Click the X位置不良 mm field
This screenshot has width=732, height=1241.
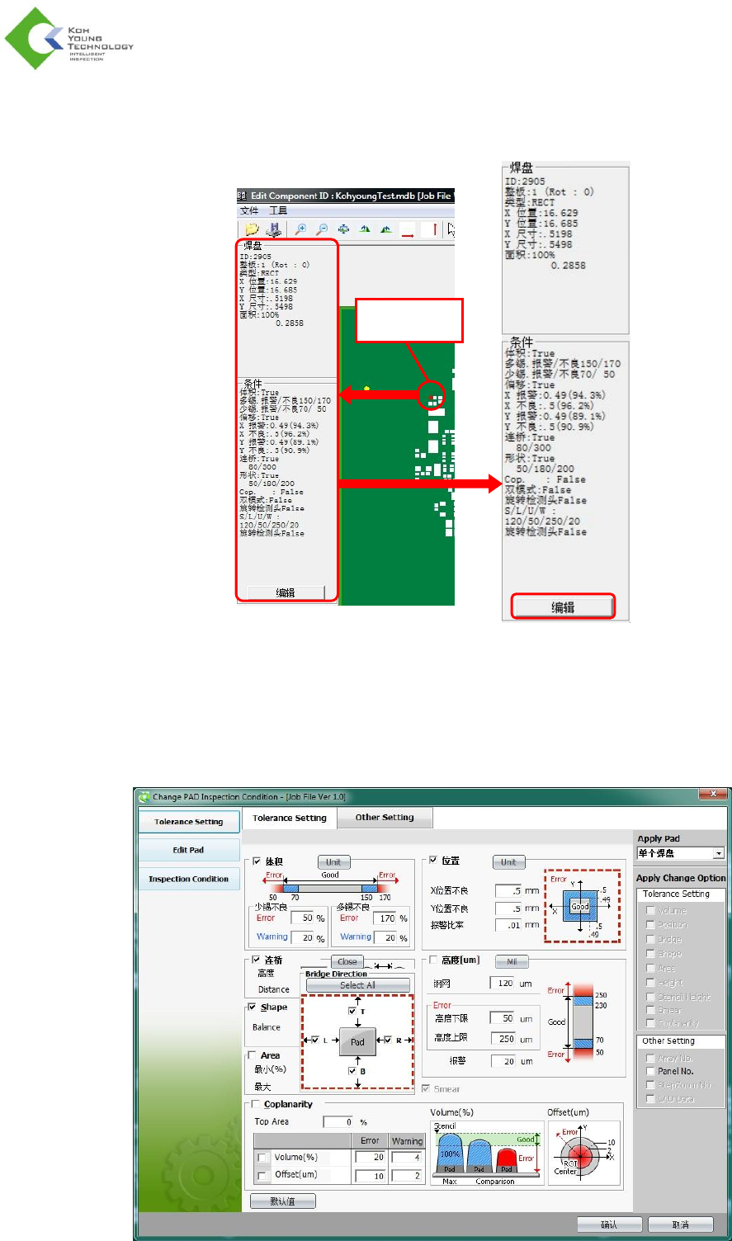508,891
